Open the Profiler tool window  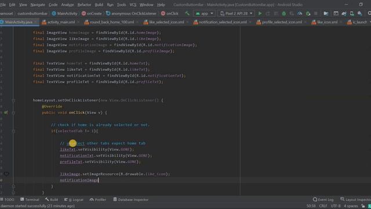click(98, 200)
